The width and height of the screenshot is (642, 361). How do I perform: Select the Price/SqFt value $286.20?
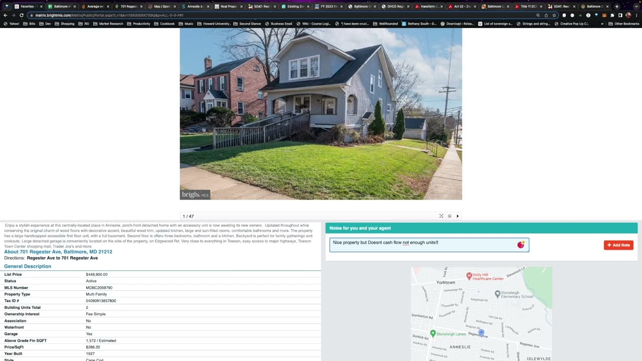tap(93, 347)
